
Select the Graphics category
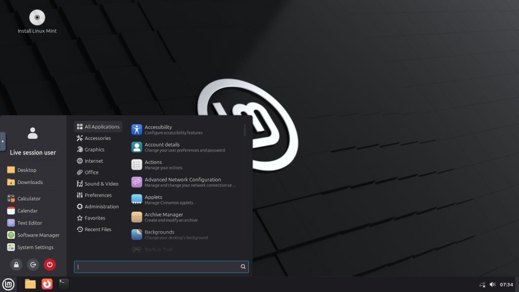(x=98, y=150)
